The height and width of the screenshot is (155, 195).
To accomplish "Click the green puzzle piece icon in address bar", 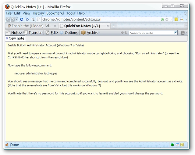I will 162,20.
